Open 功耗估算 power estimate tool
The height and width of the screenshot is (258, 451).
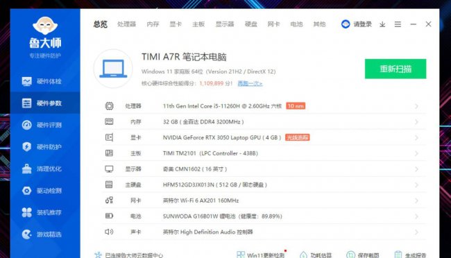(316, 255)
